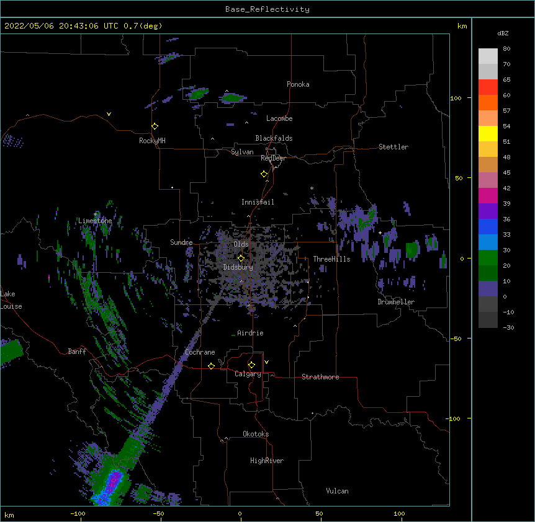
Task: Click the magenta storm core near bottom left
Action: pos(114,480)
